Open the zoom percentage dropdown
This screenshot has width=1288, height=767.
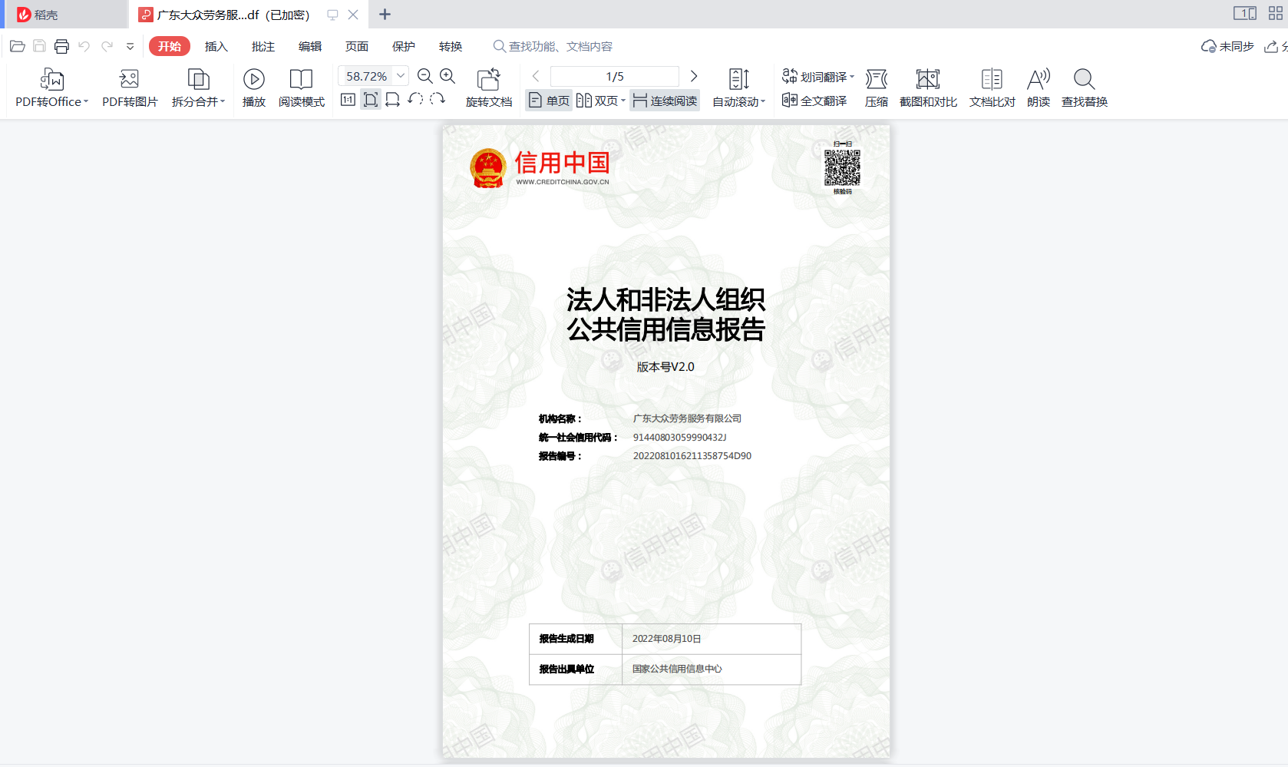click(400, 75)
